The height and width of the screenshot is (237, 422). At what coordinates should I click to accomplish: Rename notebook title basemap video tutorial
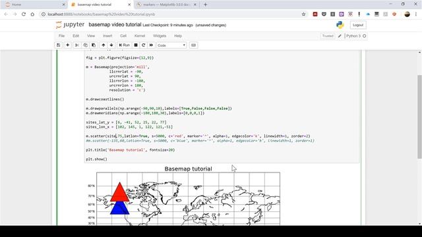[115, 25]
